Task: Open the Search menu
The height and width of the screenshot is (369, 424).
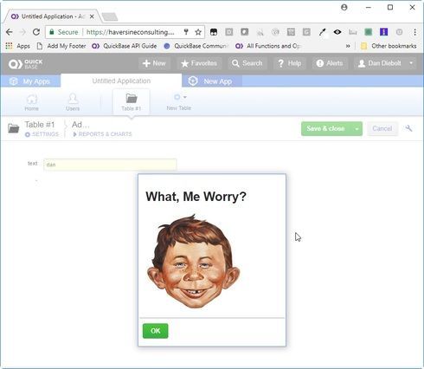Action: coord(247,63)
